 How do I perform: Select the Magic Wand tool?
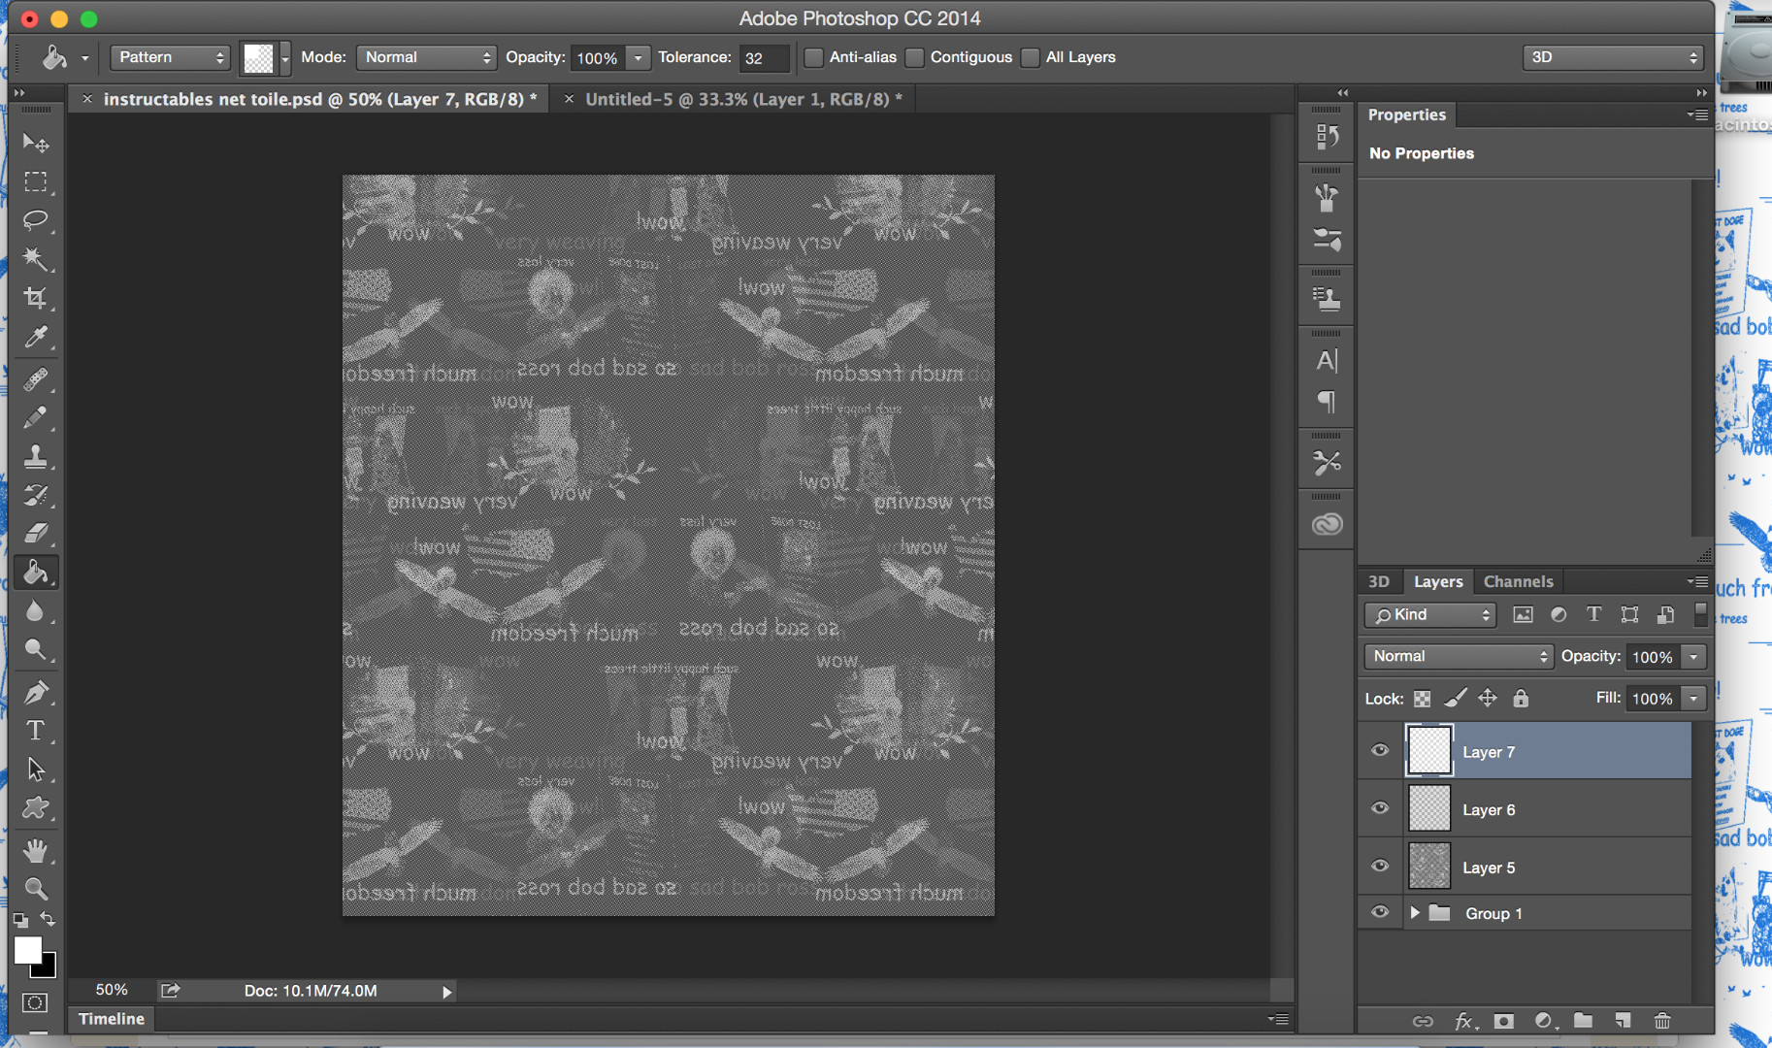click(36, 259)
